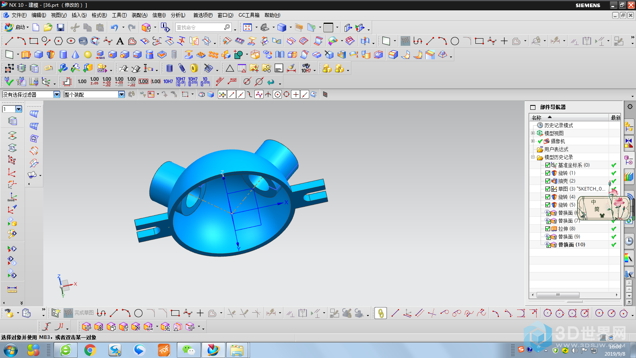
Task: Toggle the 替换面 (9) checkbox
Action: tap(549, 237)
